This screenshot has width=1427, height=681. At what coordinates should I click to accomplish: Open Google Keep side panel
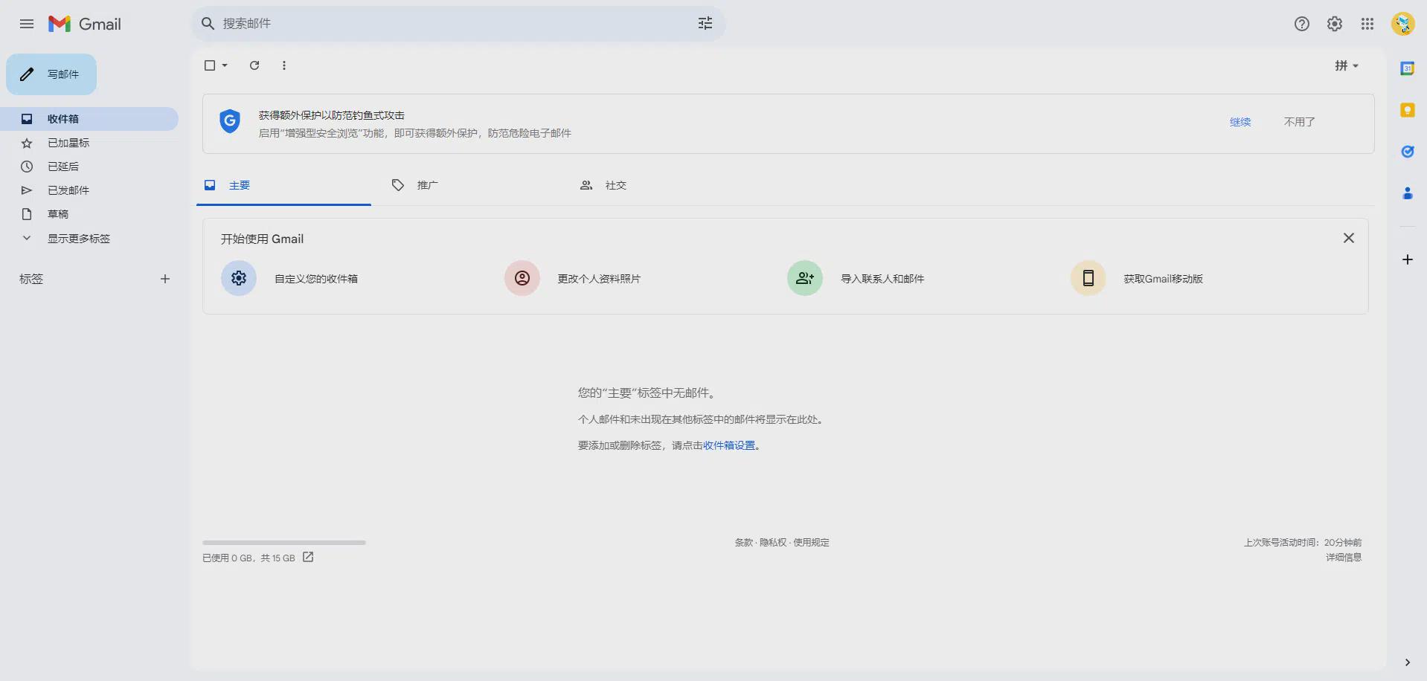click(1407, 110)
